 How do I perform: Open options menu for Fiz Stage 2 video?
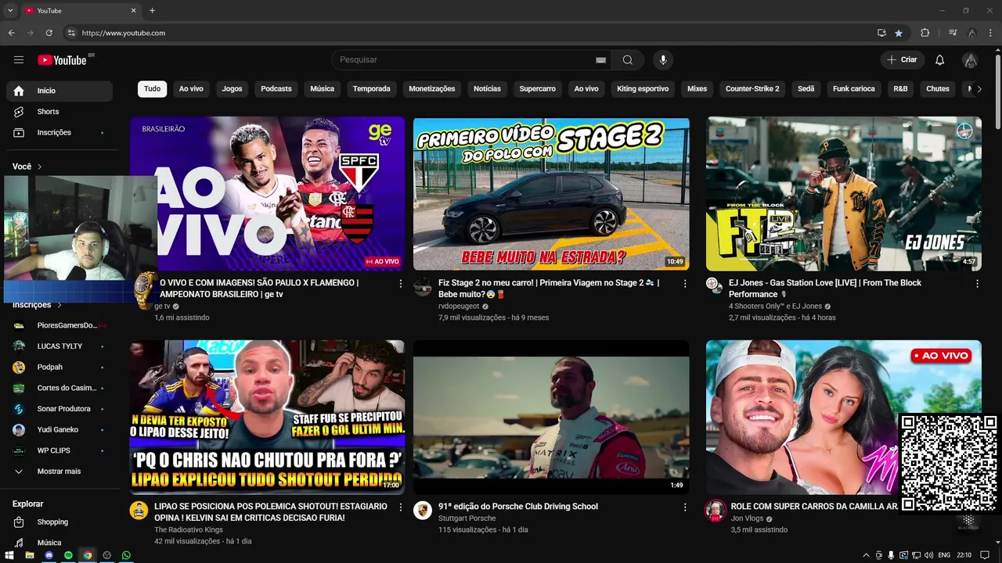pos(685,284)
